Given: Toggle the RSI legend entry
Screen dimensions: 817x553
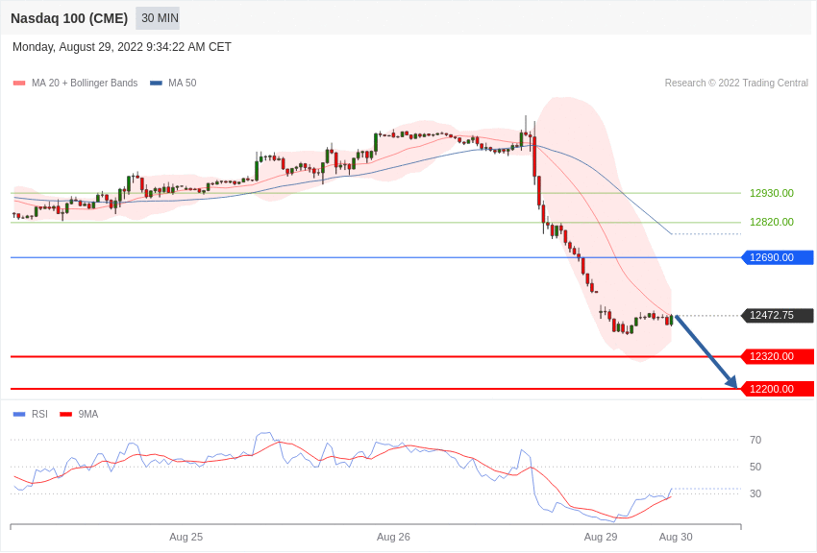Looking at the screenshot, I should 30,414.
